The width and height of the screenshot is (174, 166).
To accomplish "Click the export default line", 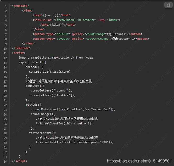I will point(32,62).
